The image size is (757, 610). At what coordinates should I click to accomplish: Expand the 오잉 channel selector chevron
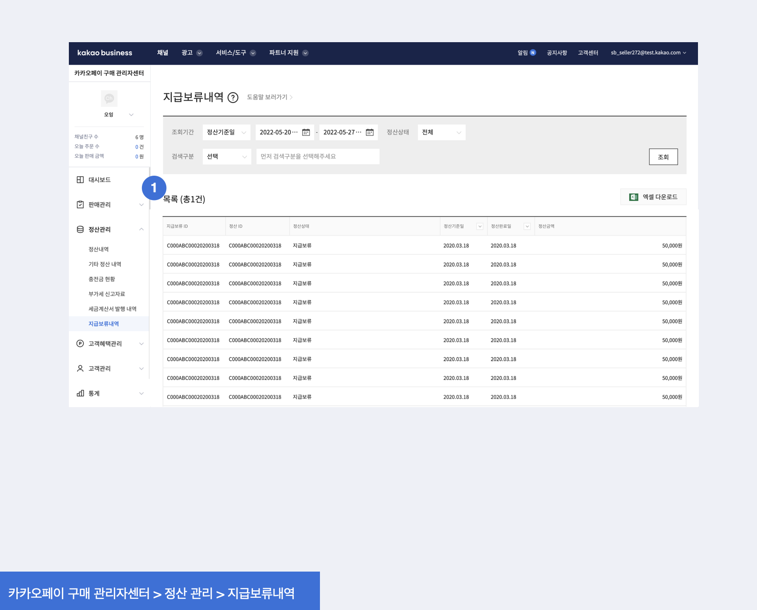[131, 115]
